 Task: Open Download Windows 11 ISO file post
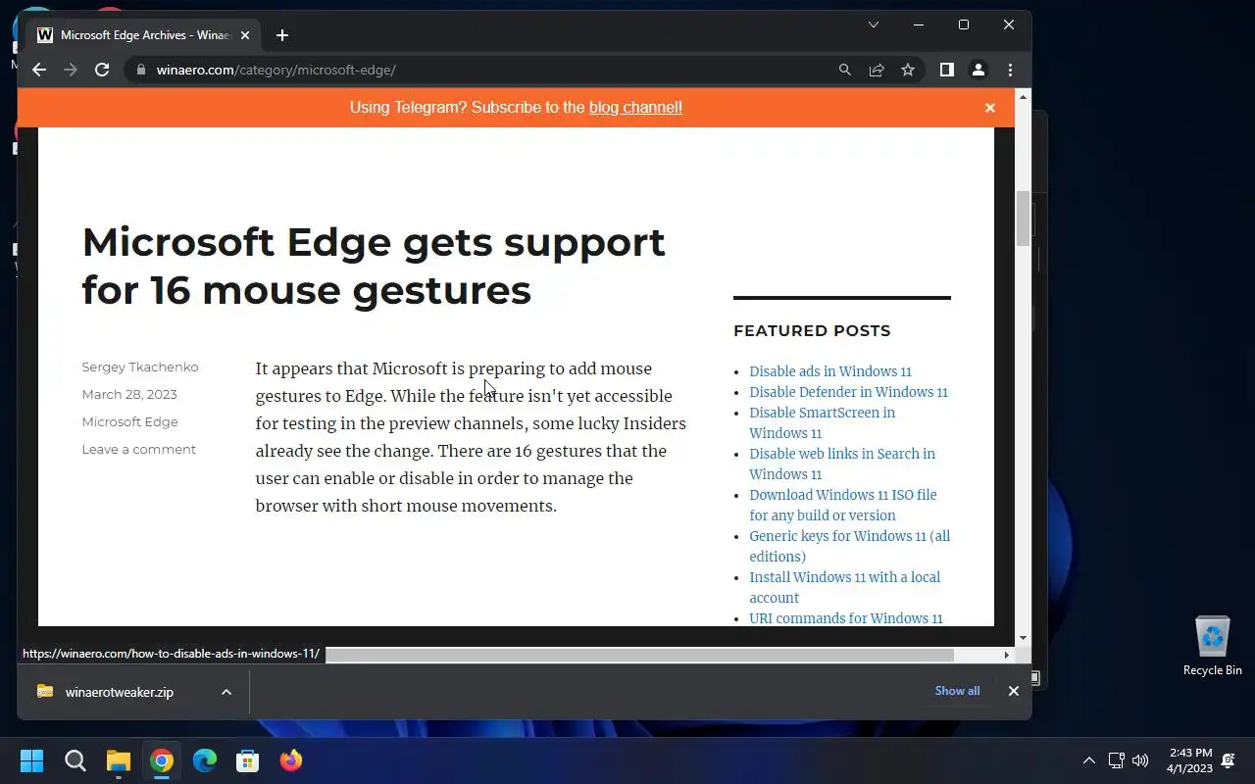click(x=843, y=505)
